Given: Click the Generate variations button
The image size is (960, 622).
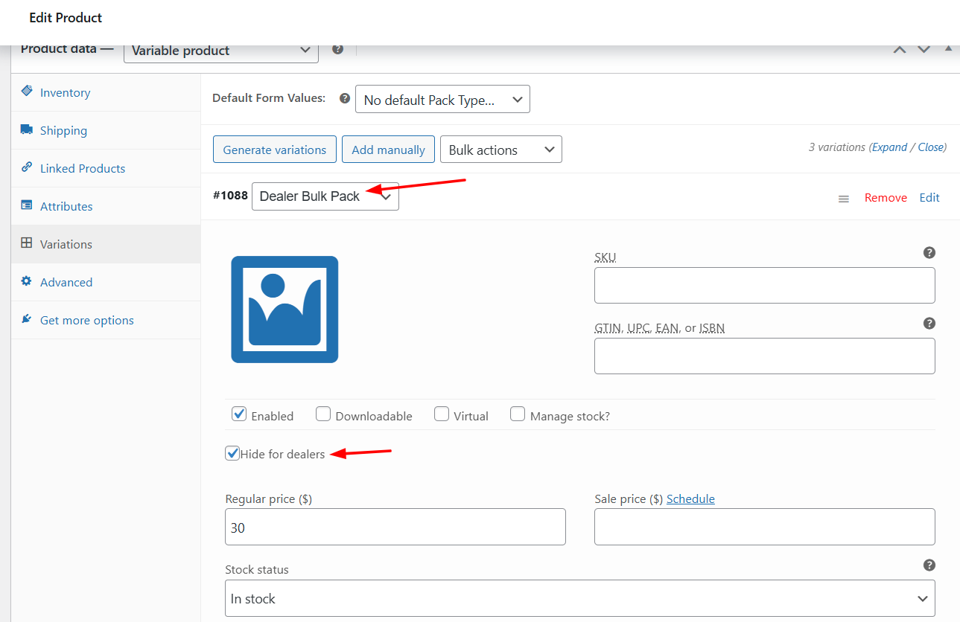Looking at the screenshot, I should (x=275, y=150).
